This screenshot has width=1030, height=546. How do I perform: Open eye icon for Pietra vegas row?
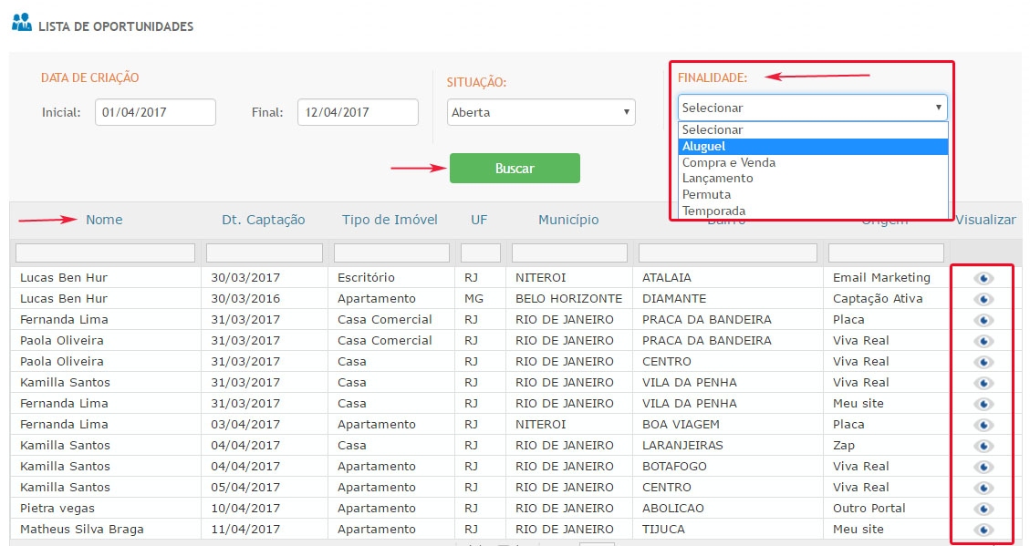pyautogui.click(x=983, y=509)
